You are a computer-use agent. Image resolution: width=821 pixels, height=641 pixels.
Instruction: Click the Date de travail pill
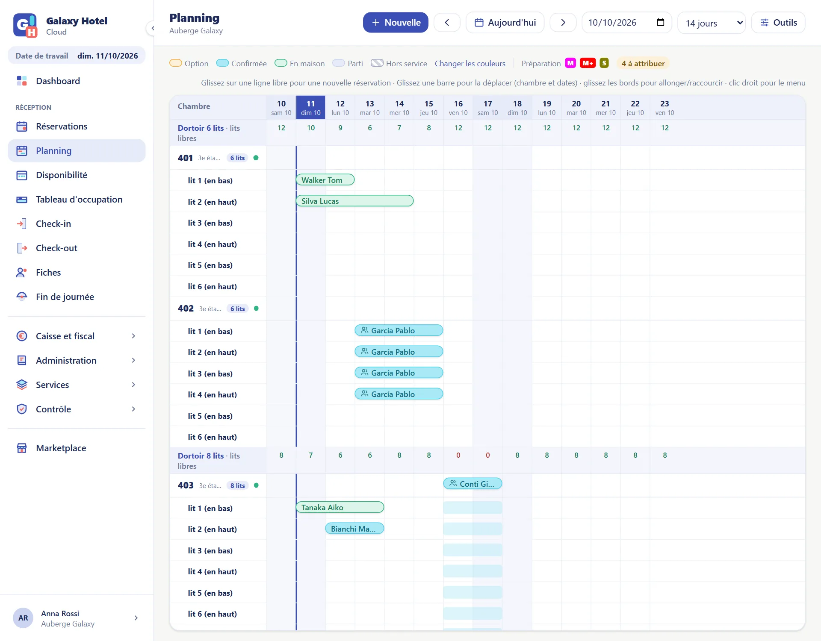(77, 56)
